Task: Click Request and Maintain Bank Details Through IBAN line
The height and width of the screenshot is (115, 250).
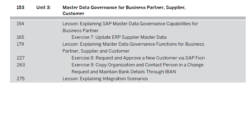Action: (124, 72)
